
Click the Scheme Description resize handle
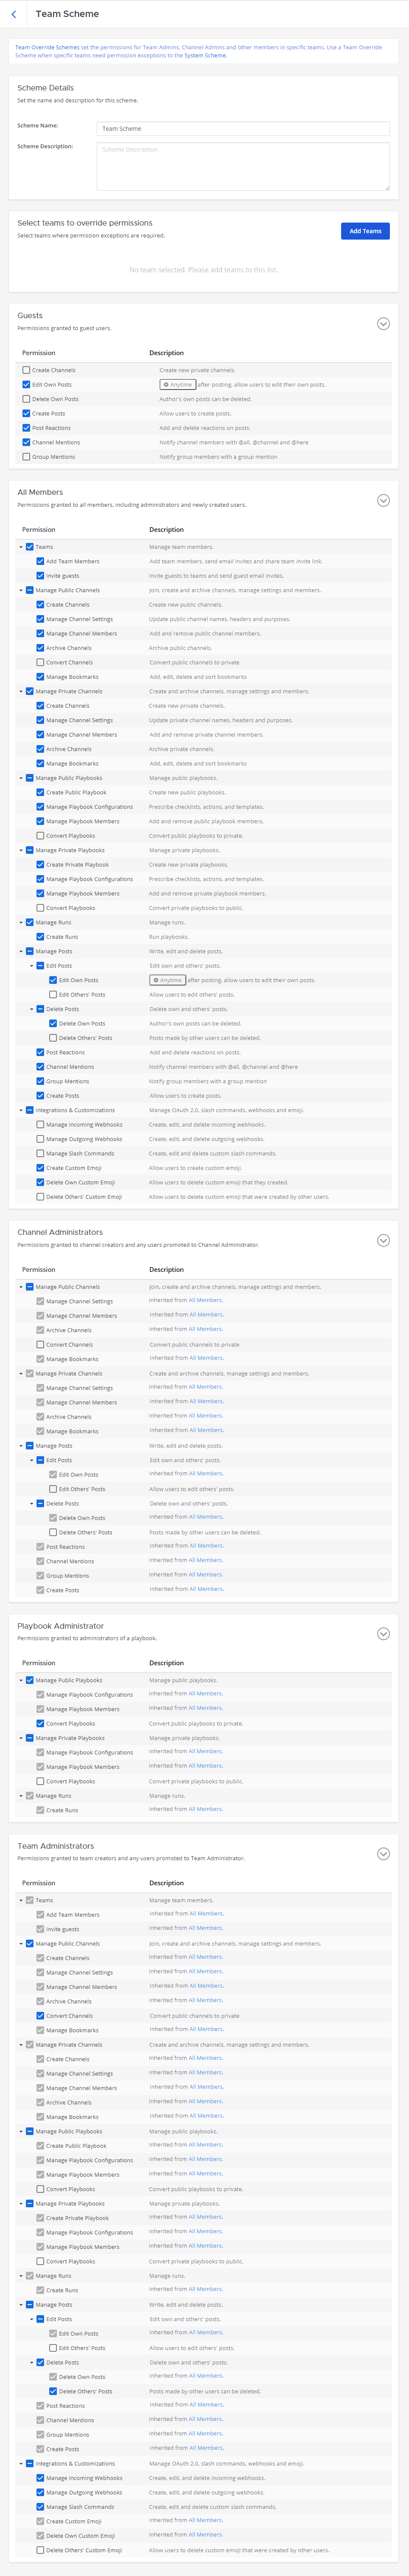[x=386, y=187]
